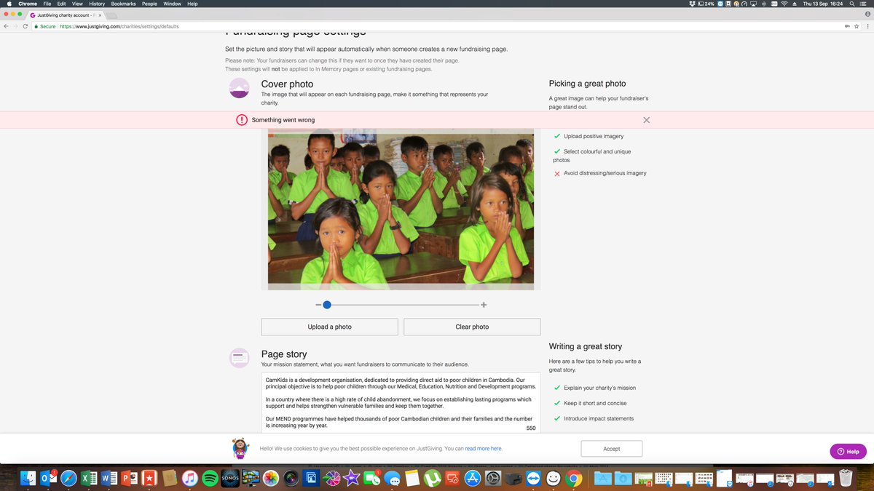Image resolution: width=874 pixels, height=491 pixels.
Task: Open the View menu
Action: pyautogui.click(x=77, y=4)
